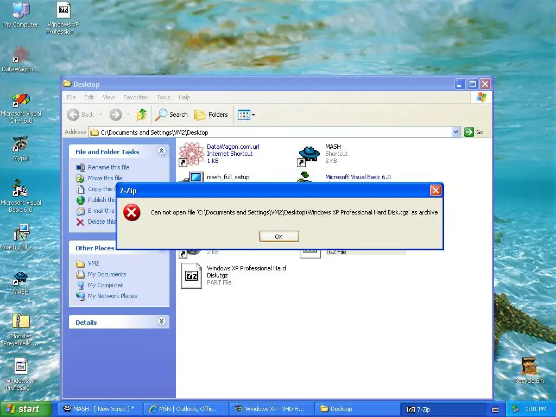Viewport: 556px width, 417px height.
Task: Close the 7-Zip error dialog
Action: (435, 191)
